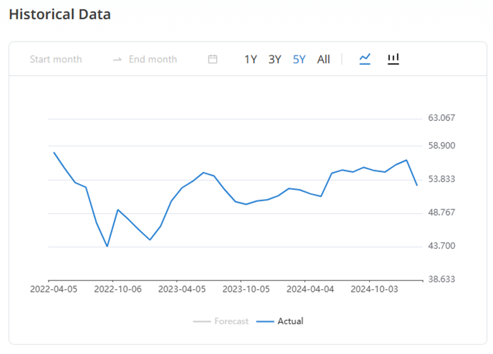The image size is (493, 354).
Task: Show All historical data range
Action: point(323,59)
